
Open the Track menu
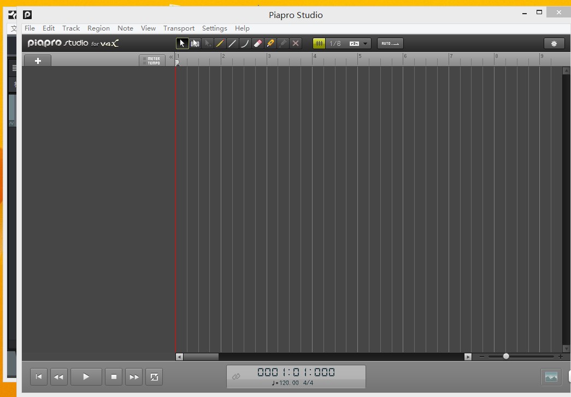(x=71, y=28)
